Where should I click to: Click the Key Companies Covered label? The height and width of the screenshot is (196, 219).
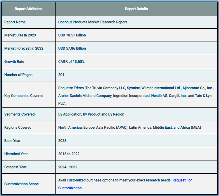24,96
